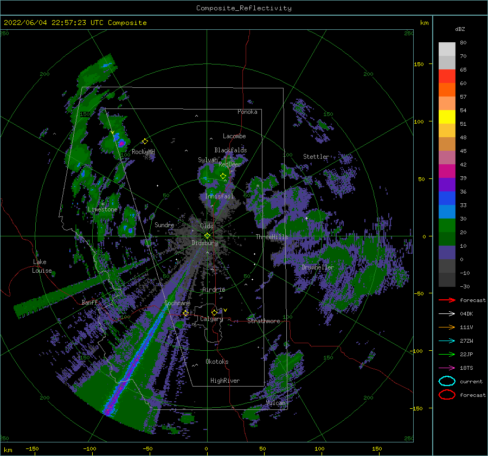Click the red forecast ellipse icon
The height and width of the screenshot is (456, 488).
click(x=447, y=395)
